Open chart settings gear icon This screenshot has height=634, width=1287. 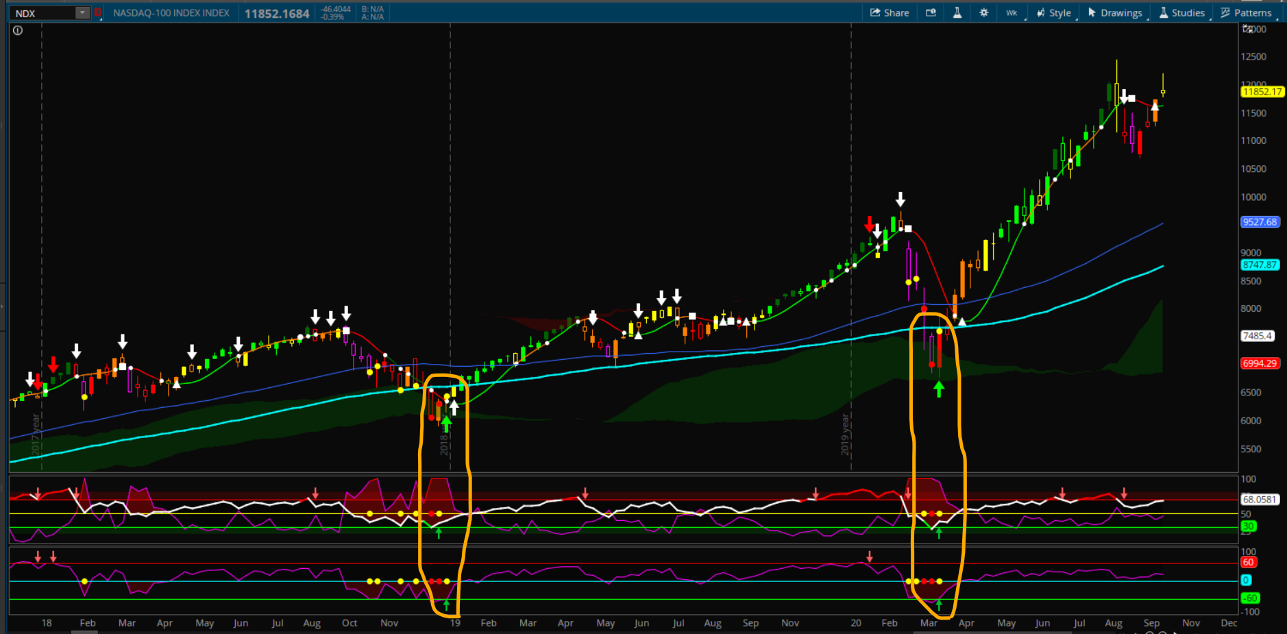pyautogui.click(x=984, y=12)
